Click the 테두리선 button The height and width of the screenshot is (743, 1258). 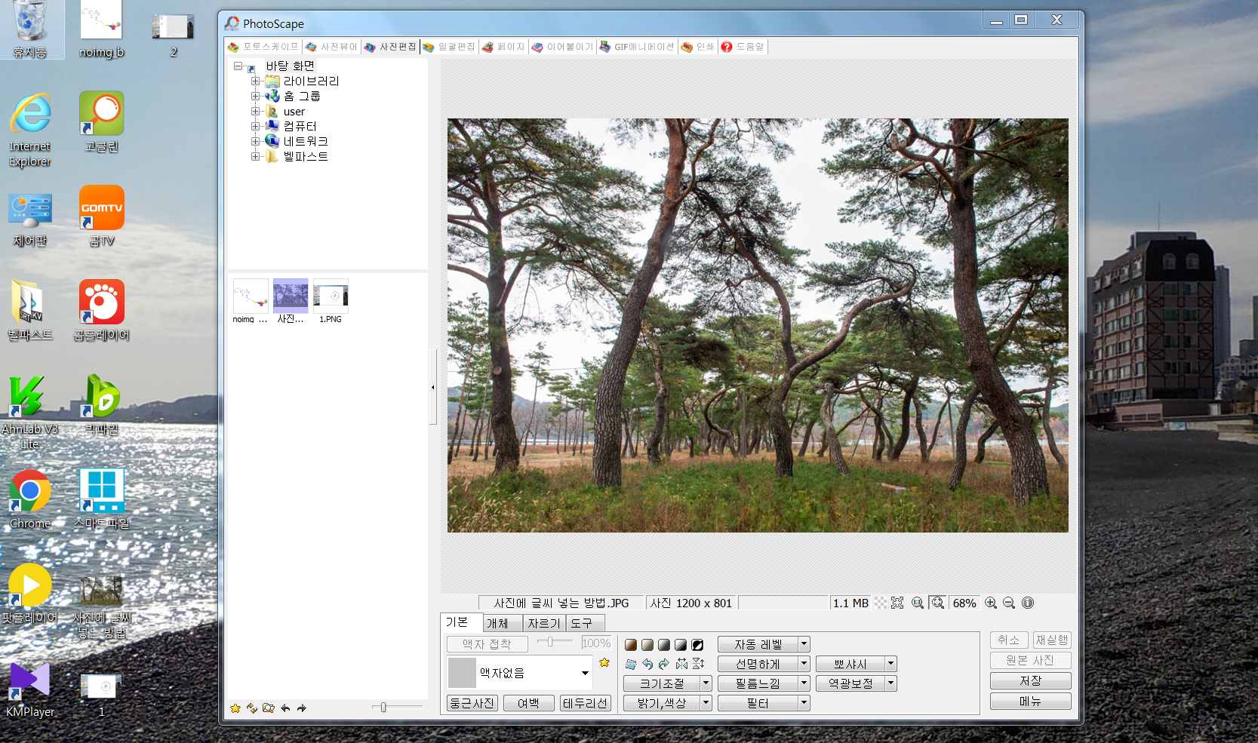[x=585, y=703]
